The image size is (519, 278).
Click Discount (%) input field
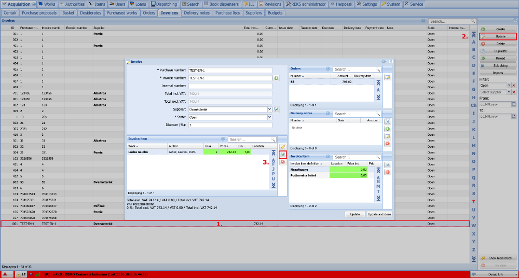click(230, 125)
